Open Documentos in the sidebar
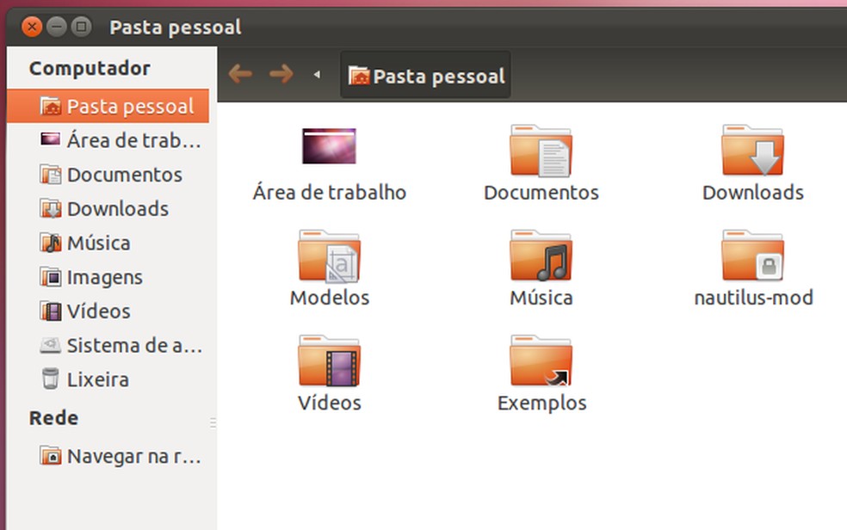847x530 pixels. [x=108, y=175]
